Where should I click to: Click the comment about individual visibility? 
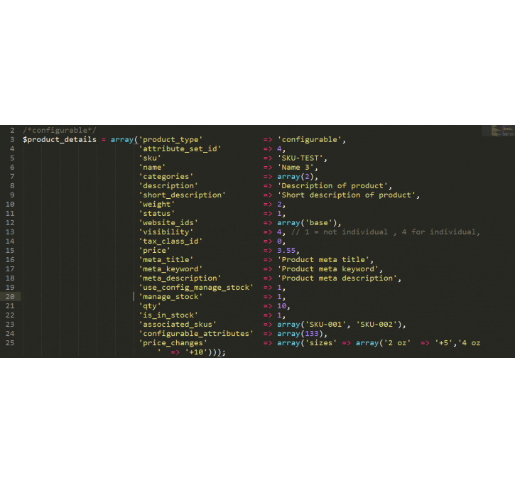pyautogui.click(x=386, y=232)
